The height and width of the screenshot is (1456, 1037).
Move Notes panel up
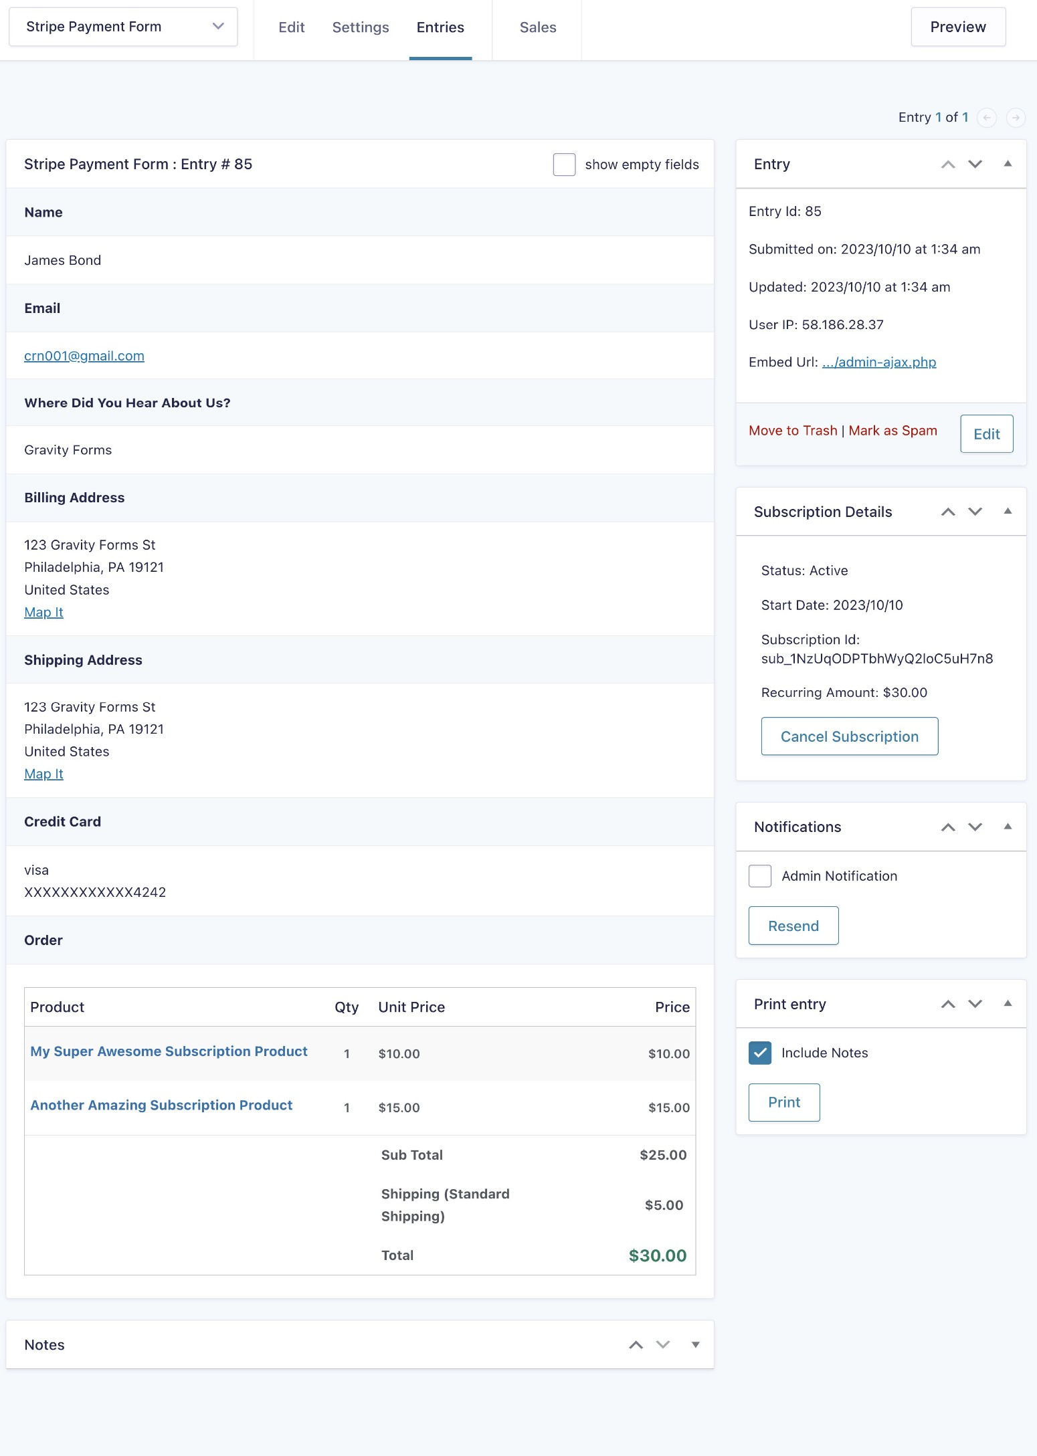point(636,1345)
